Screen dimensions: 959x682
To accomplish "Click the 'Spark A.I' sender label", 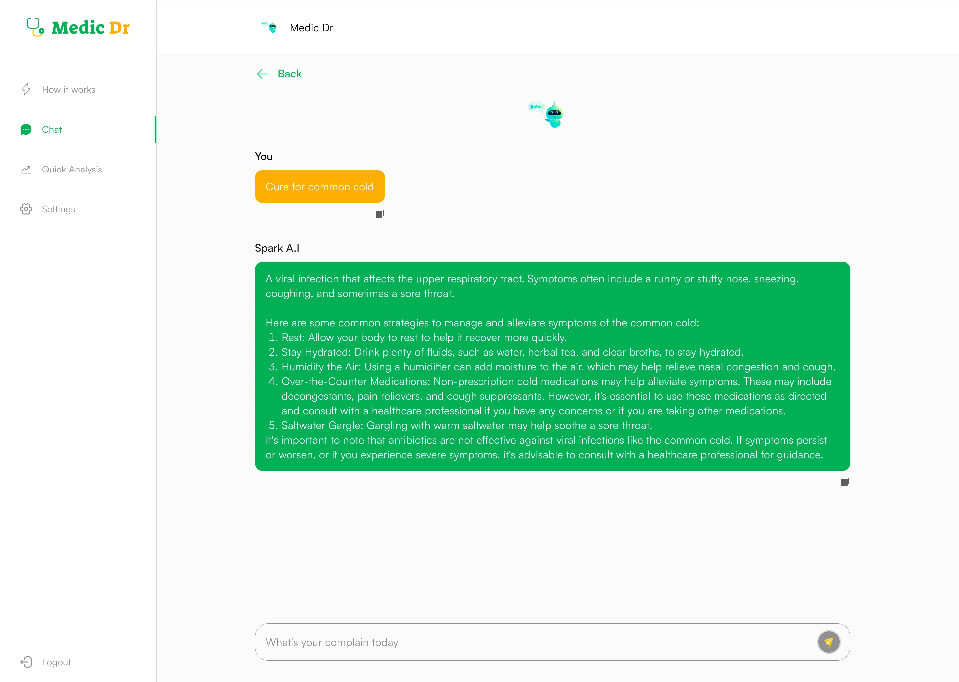I will tap(277, 248).
